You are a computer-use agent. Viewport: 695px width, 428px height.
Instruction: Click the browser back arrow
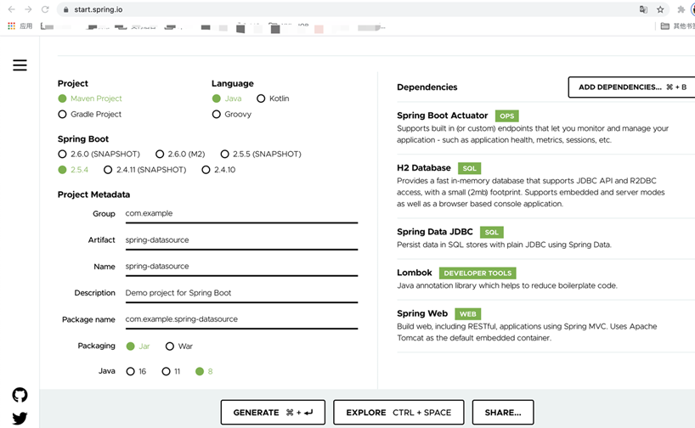(x=11, y=9)
